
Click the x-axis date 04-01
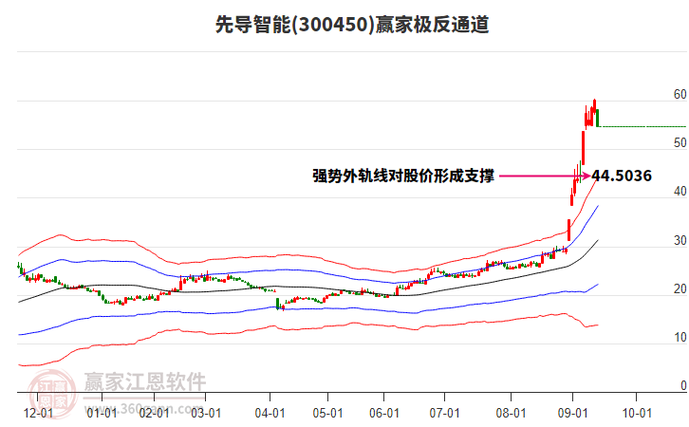270,413
